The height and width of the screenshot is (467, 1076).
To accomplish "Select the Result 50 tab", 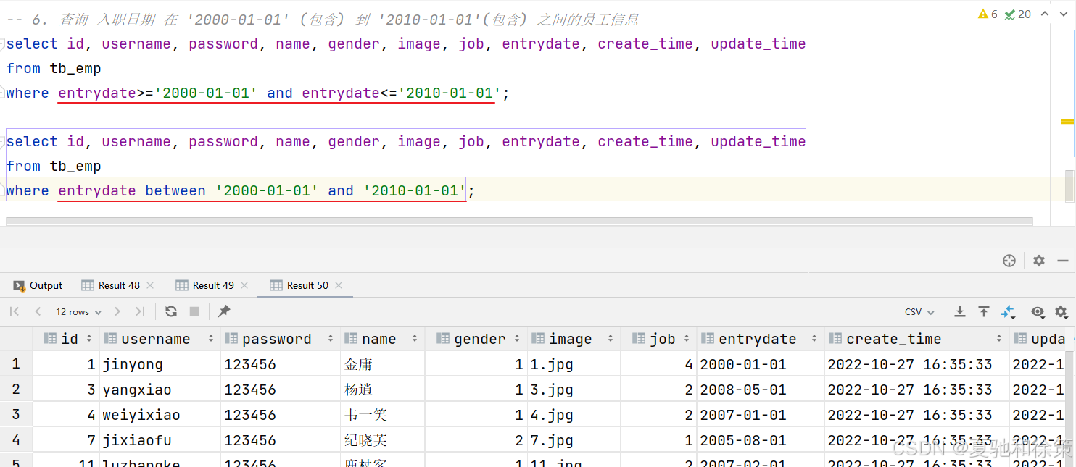I will [x=299, y=285].
